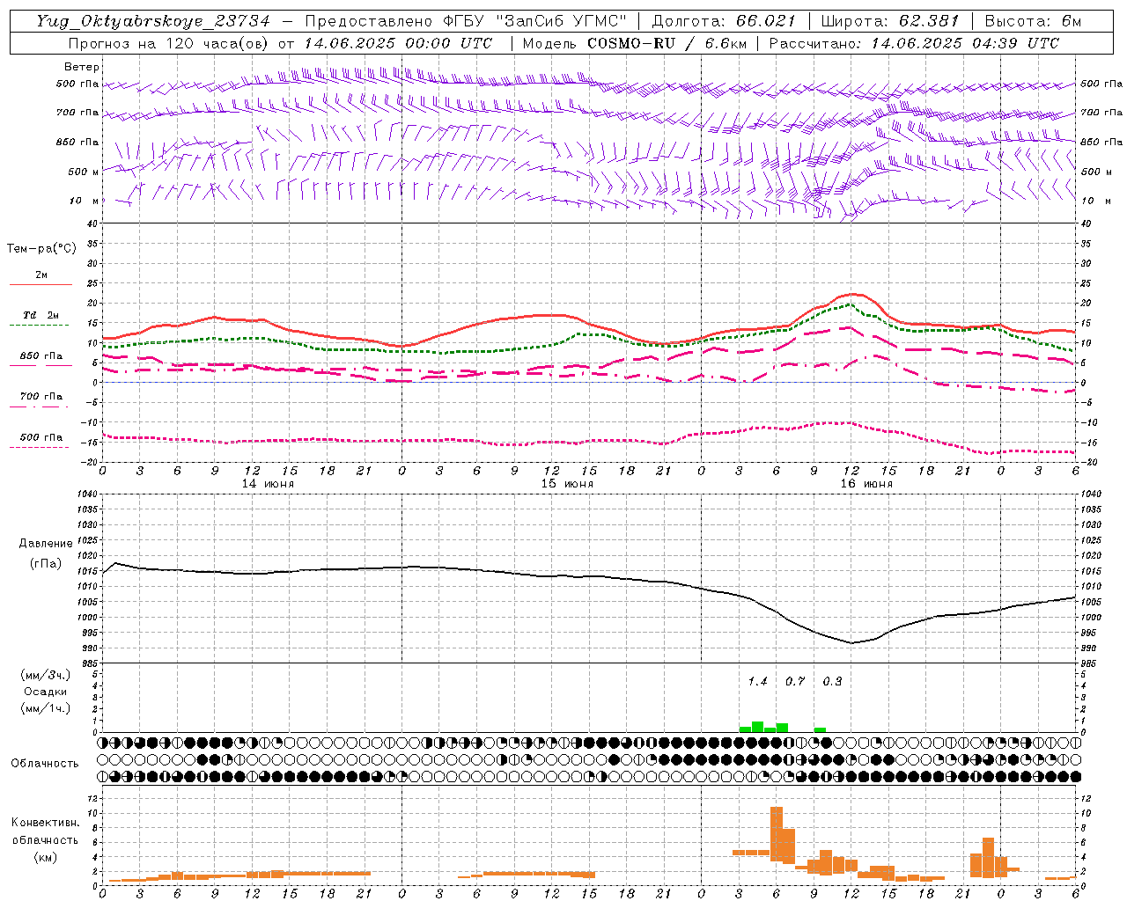Click the pink dotted 500 гПа legend line
Screen dimensions: 1127x901
(x=39, y=447)
